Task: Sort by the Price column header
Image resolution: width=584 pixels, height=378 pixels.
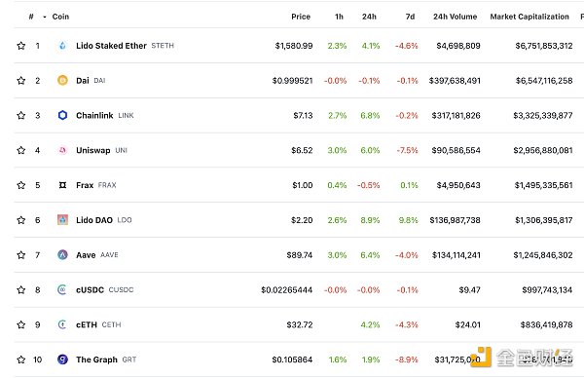Action: (x=301, y=17)
